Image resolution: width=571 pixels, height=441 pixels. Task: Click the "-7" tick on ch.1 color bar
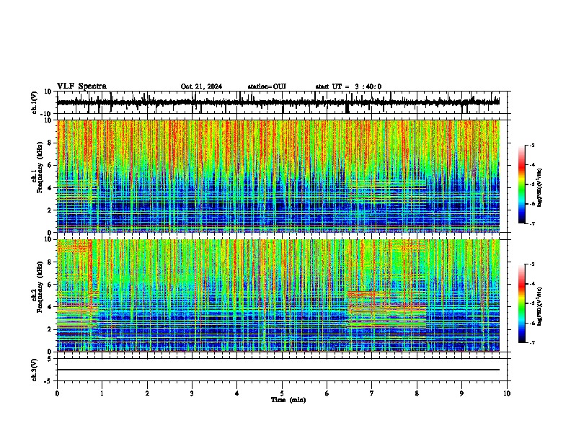532,223
